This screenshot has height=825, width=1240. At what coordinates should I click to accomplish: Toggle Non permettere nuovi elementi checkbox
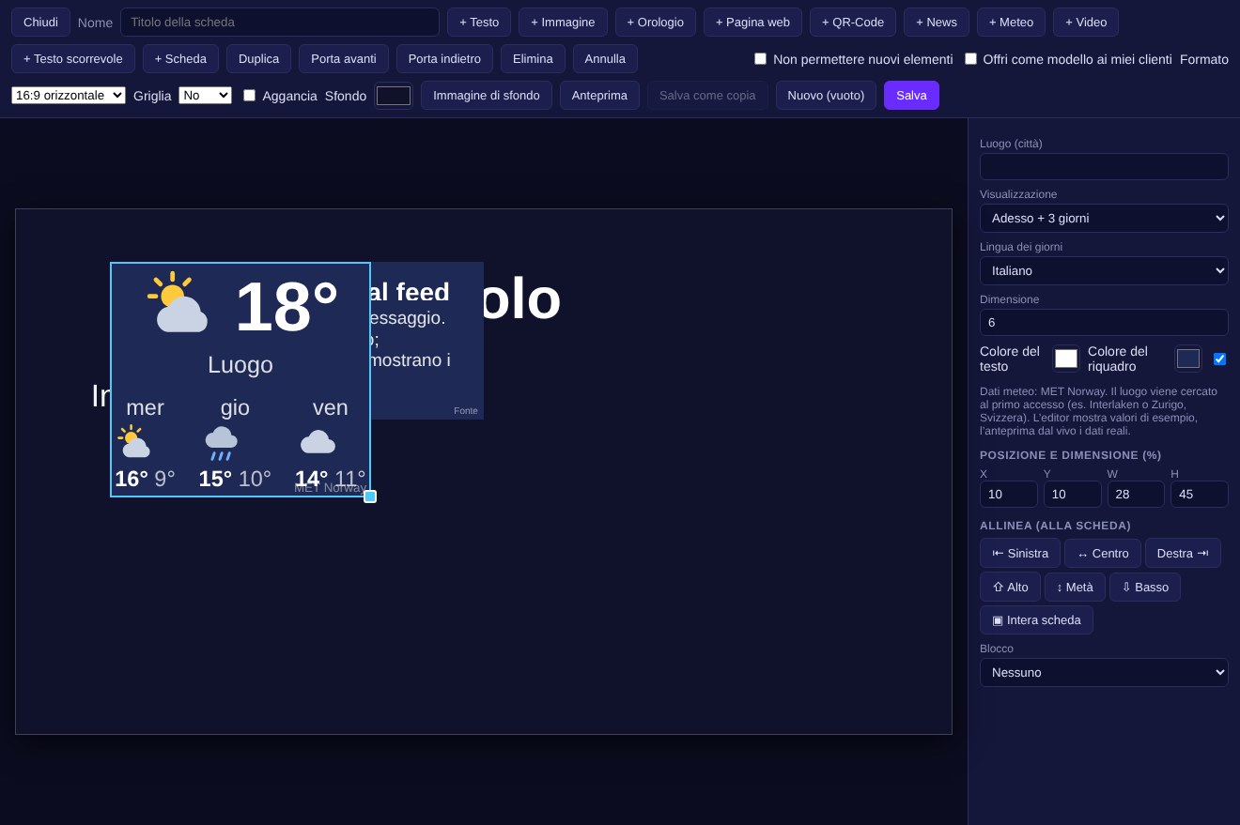tap(760, 58)
